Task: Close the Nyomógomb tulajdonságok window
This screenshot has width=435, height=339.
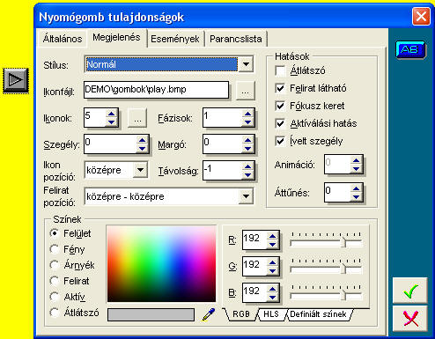Action: (421, 16)
